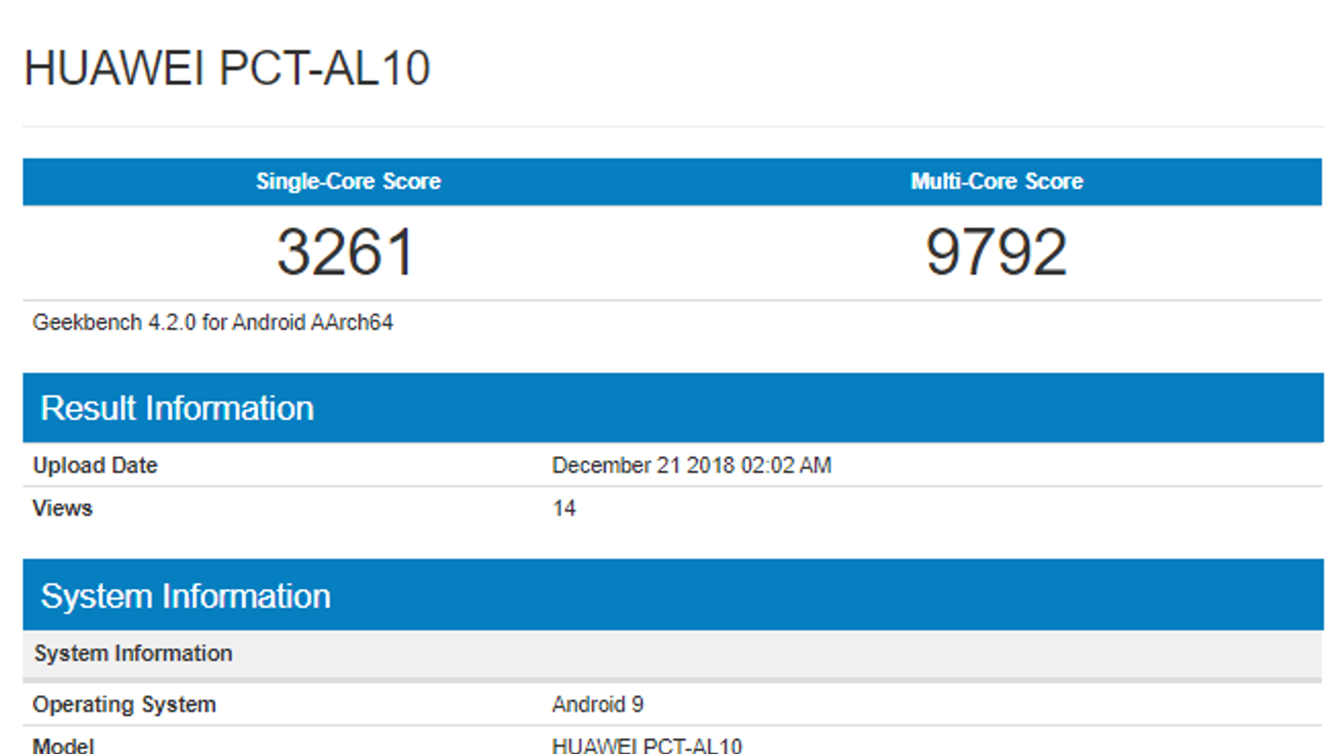
Task: Click the views count 14
Action: point(564,509)
